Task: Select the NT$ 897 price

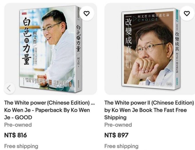Action: tap(116, 135)
